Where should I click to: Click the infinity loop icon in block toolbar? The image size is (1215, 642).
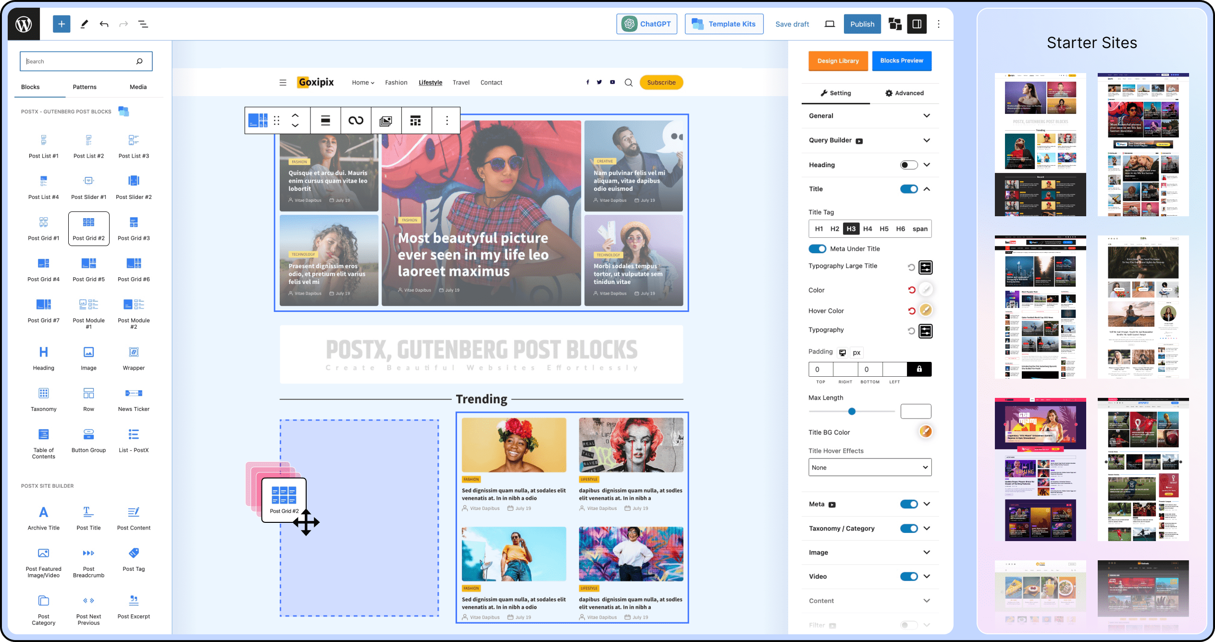(x=356, y=120)
